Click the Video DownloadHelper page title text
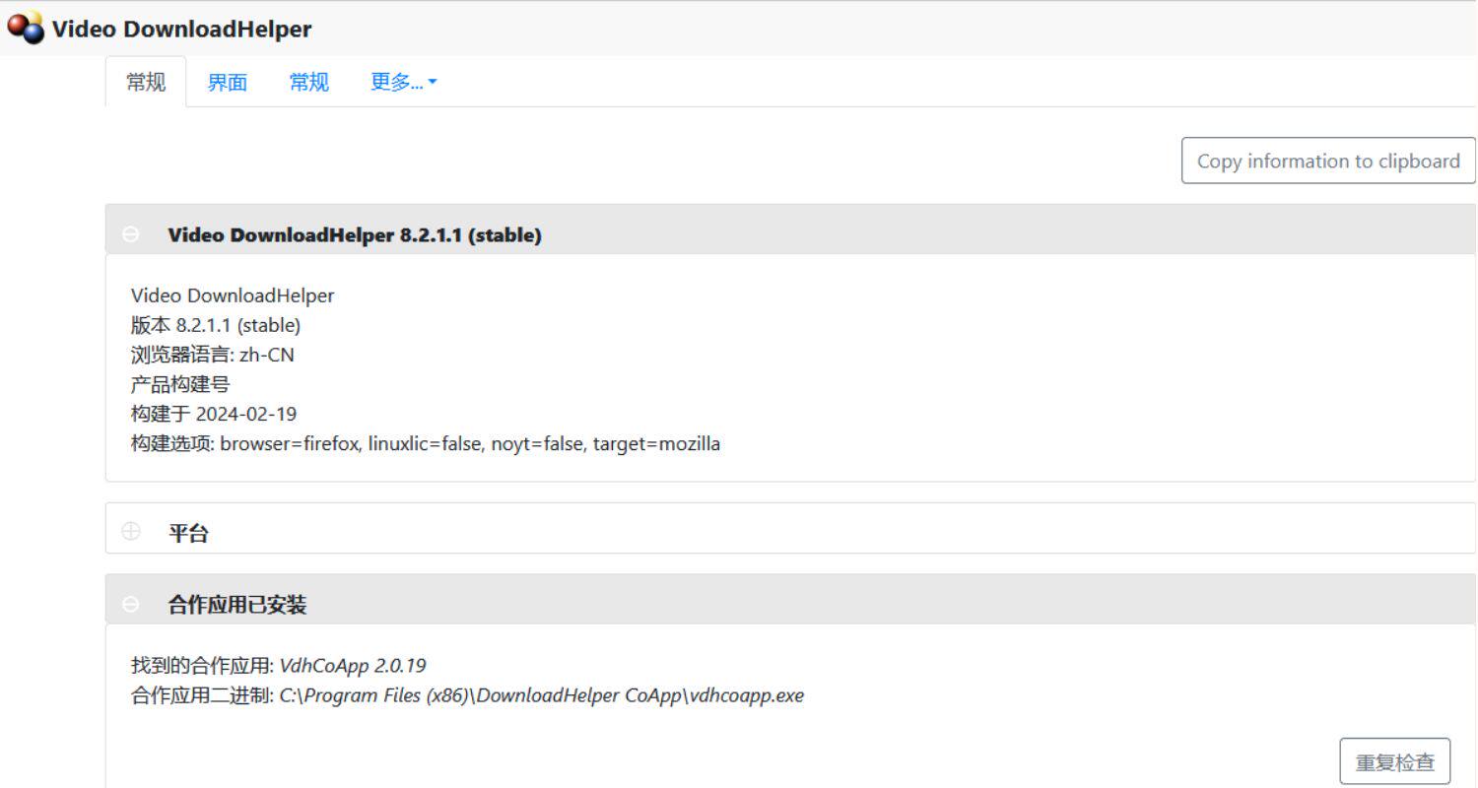The width and height of the screenshot is (1478, 788). pyautogui.click(x=181, y=29)
